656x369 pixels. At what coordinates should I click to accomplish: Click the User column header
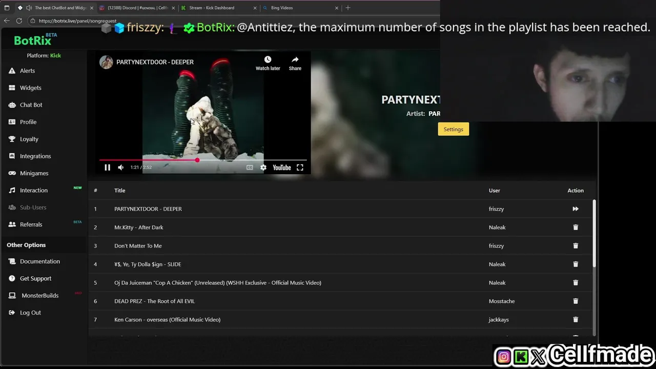[x=494, y=190]
